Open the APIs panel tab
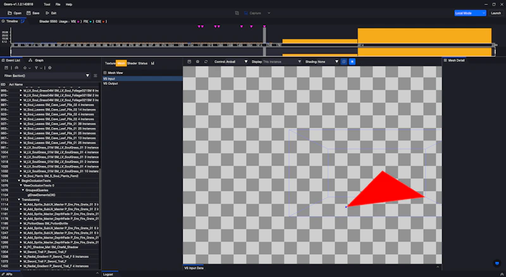 [7, 274]
